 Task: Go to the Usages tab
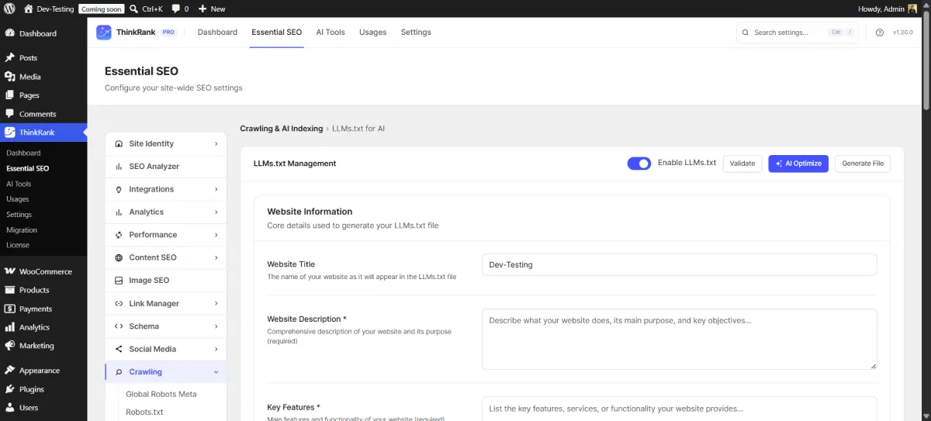pos(373,33)
